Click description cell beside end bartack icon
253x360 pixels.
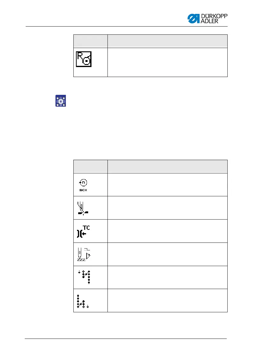coord(168,301)
